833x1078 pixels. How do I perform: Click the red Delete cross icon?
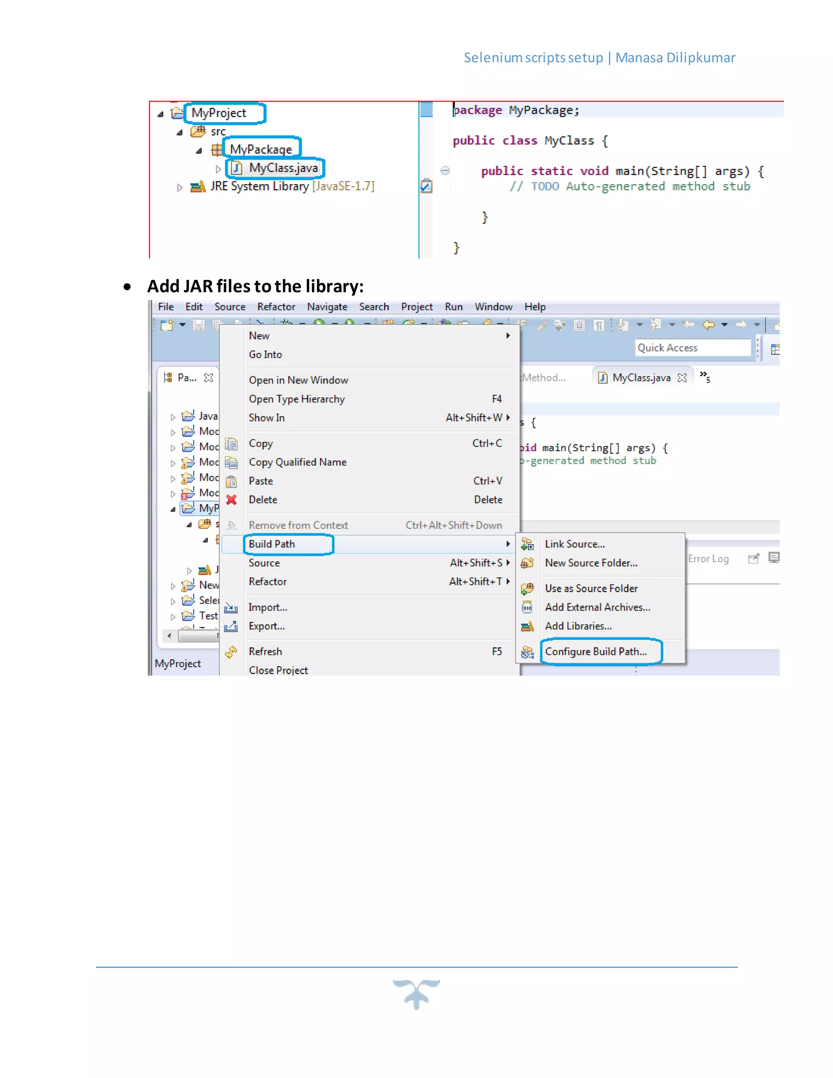click(x=231, y=500)
